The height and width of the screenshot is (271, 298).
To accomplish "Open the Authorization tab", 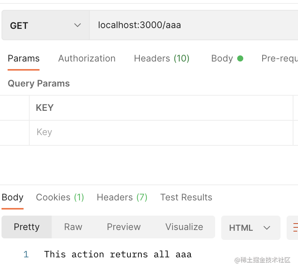I will pyautogui.click(x=87, y=58).
